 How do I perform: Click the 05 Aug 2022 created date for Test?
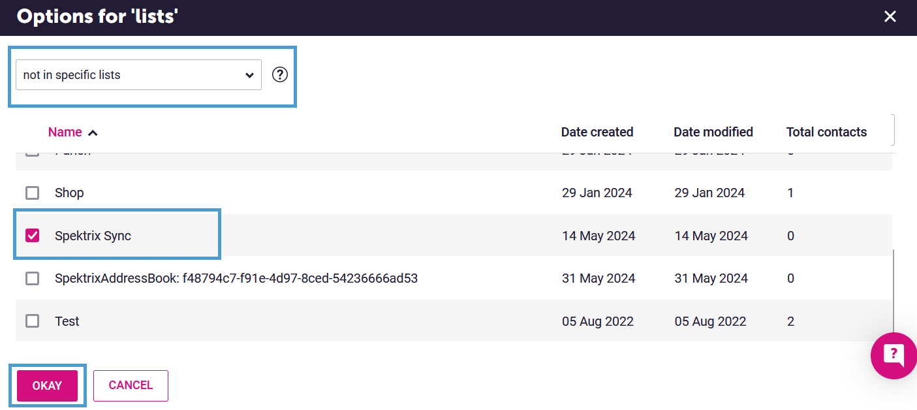pyautogui.click(x=598, y=321)
